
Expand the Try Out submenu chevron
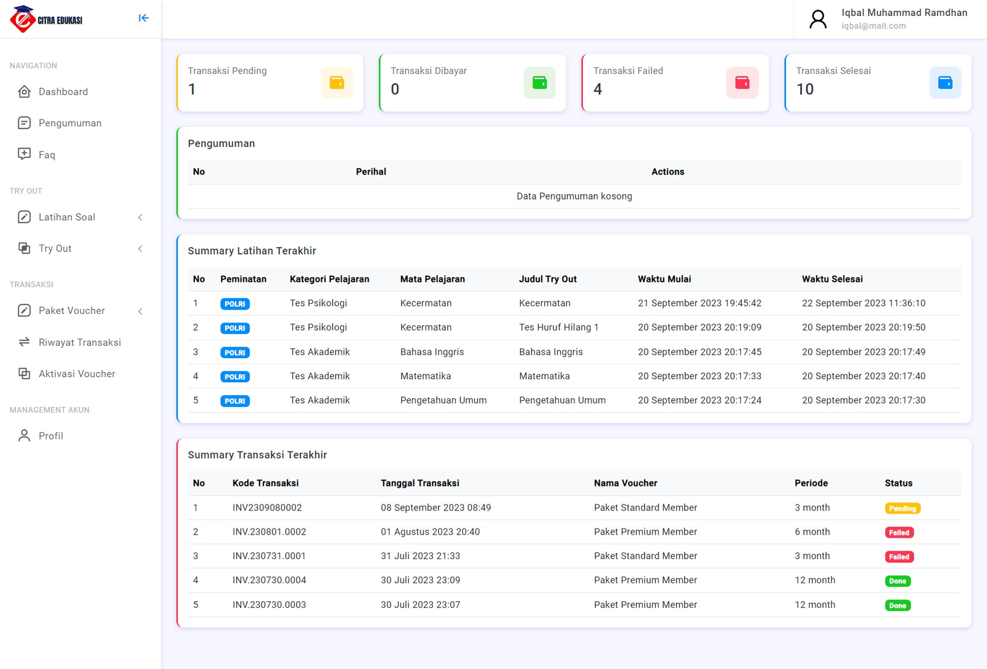coord(141,248)
